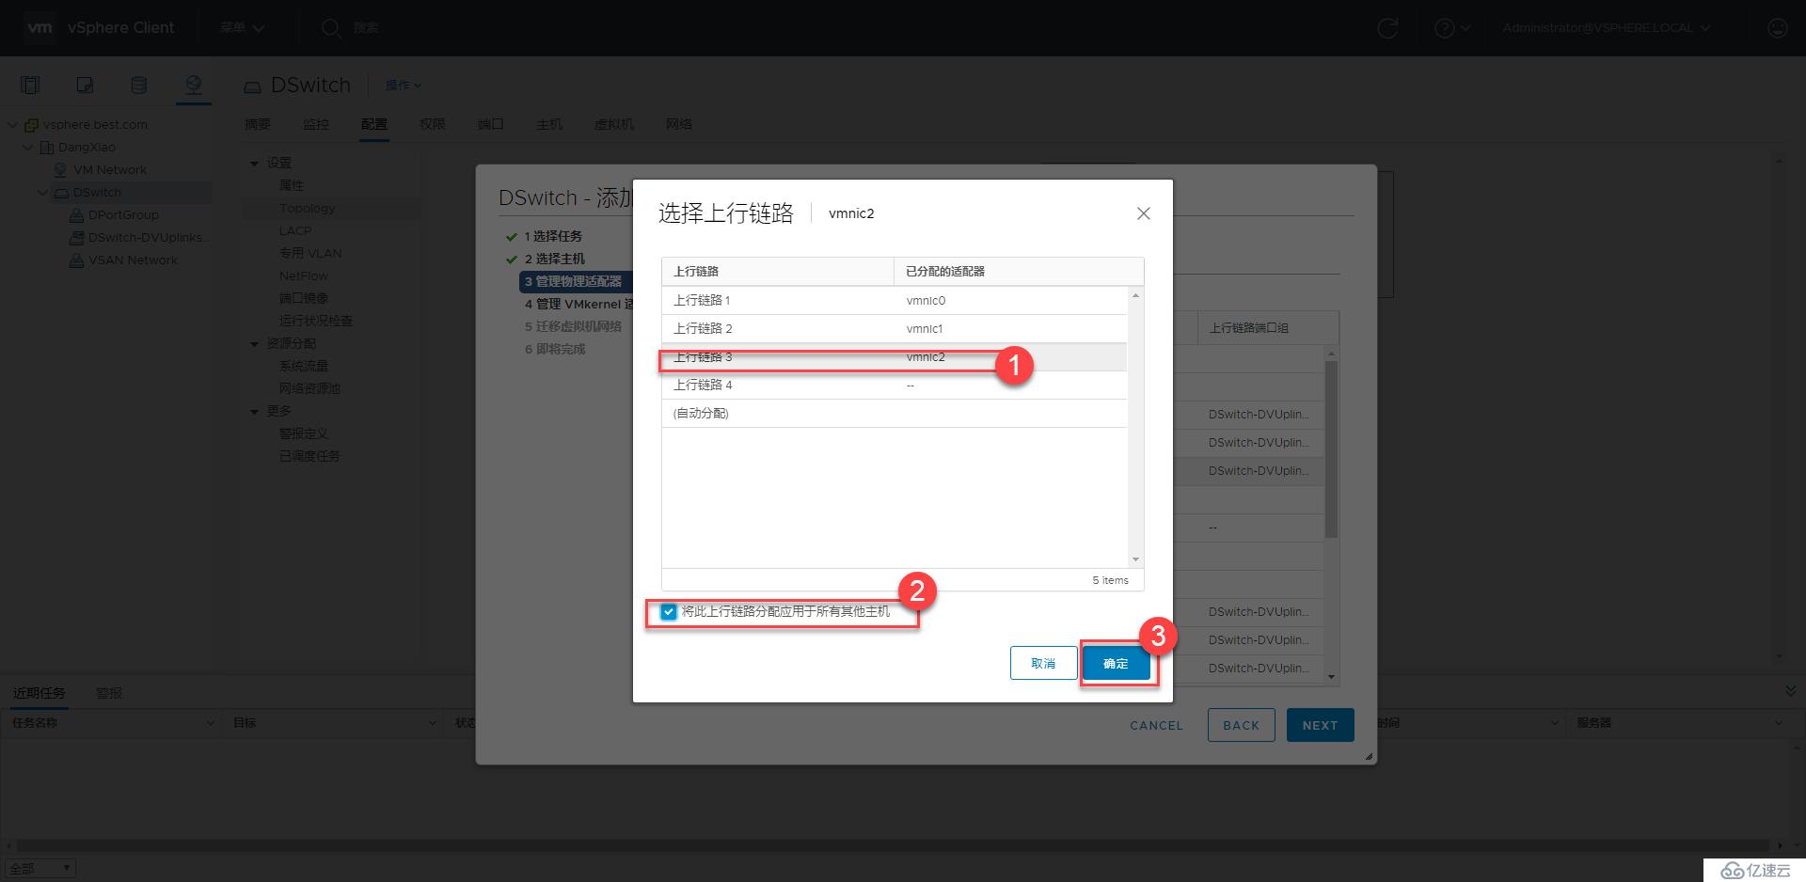Screen dimensions: 1806x882
Task: Click the search magnifier icon
Action: click(x=330, y=28)
